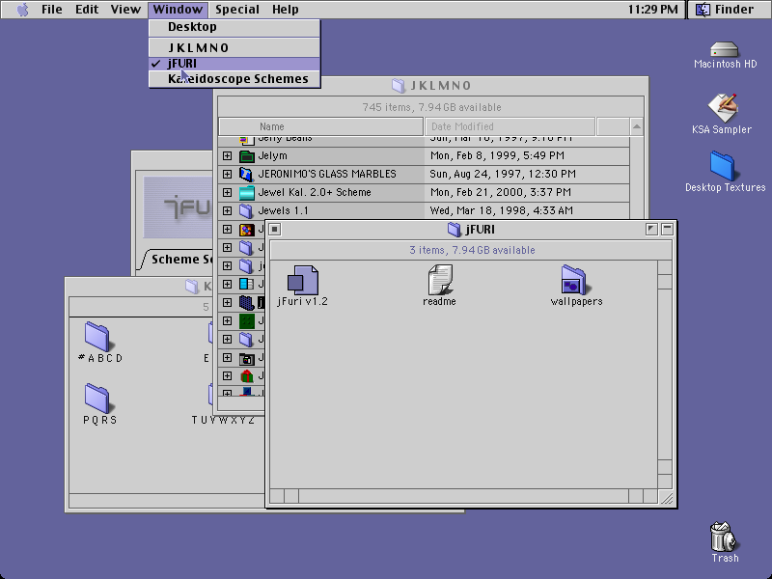This screenshot has width=772, height=579.
Task: Click the T U V W X Y Z folder label
Action: 223,420
